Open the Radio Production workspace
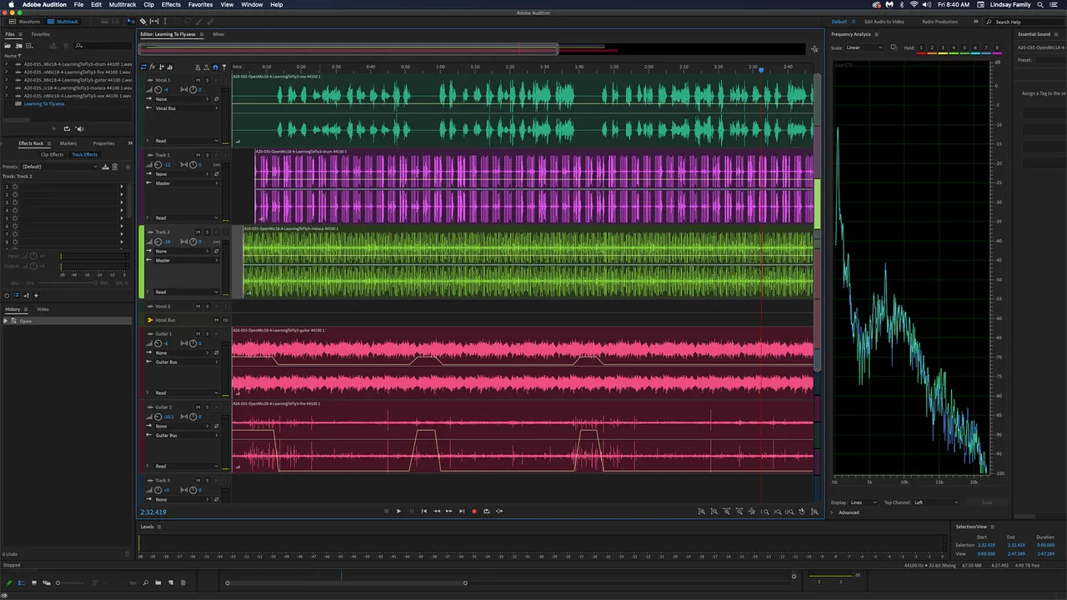Image resolution: width=1067 pixels, height=600 pixels. (939, 22)
